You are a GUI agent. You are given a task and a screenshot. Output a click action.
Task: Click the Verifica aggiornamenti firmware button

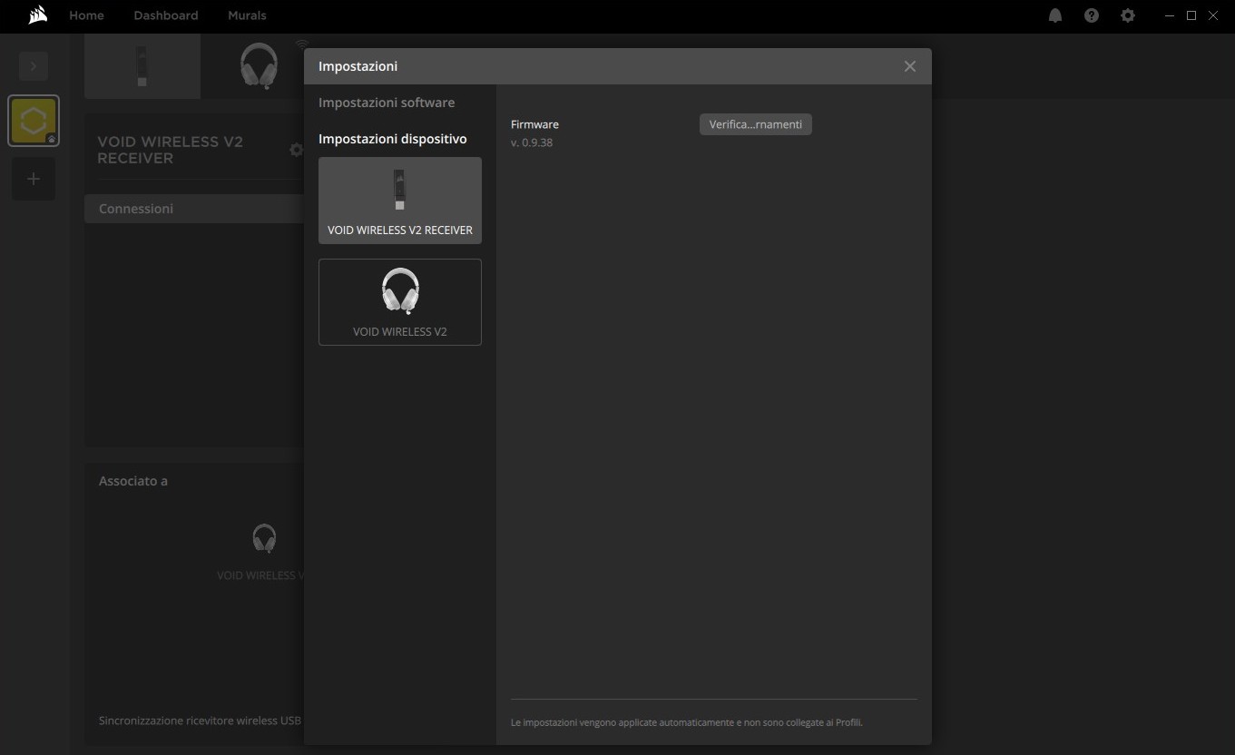[x=755, y=124]
